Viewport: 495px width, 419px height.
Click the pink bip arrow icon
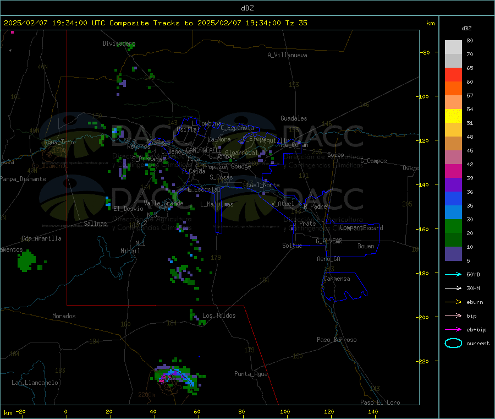[453, 315]
